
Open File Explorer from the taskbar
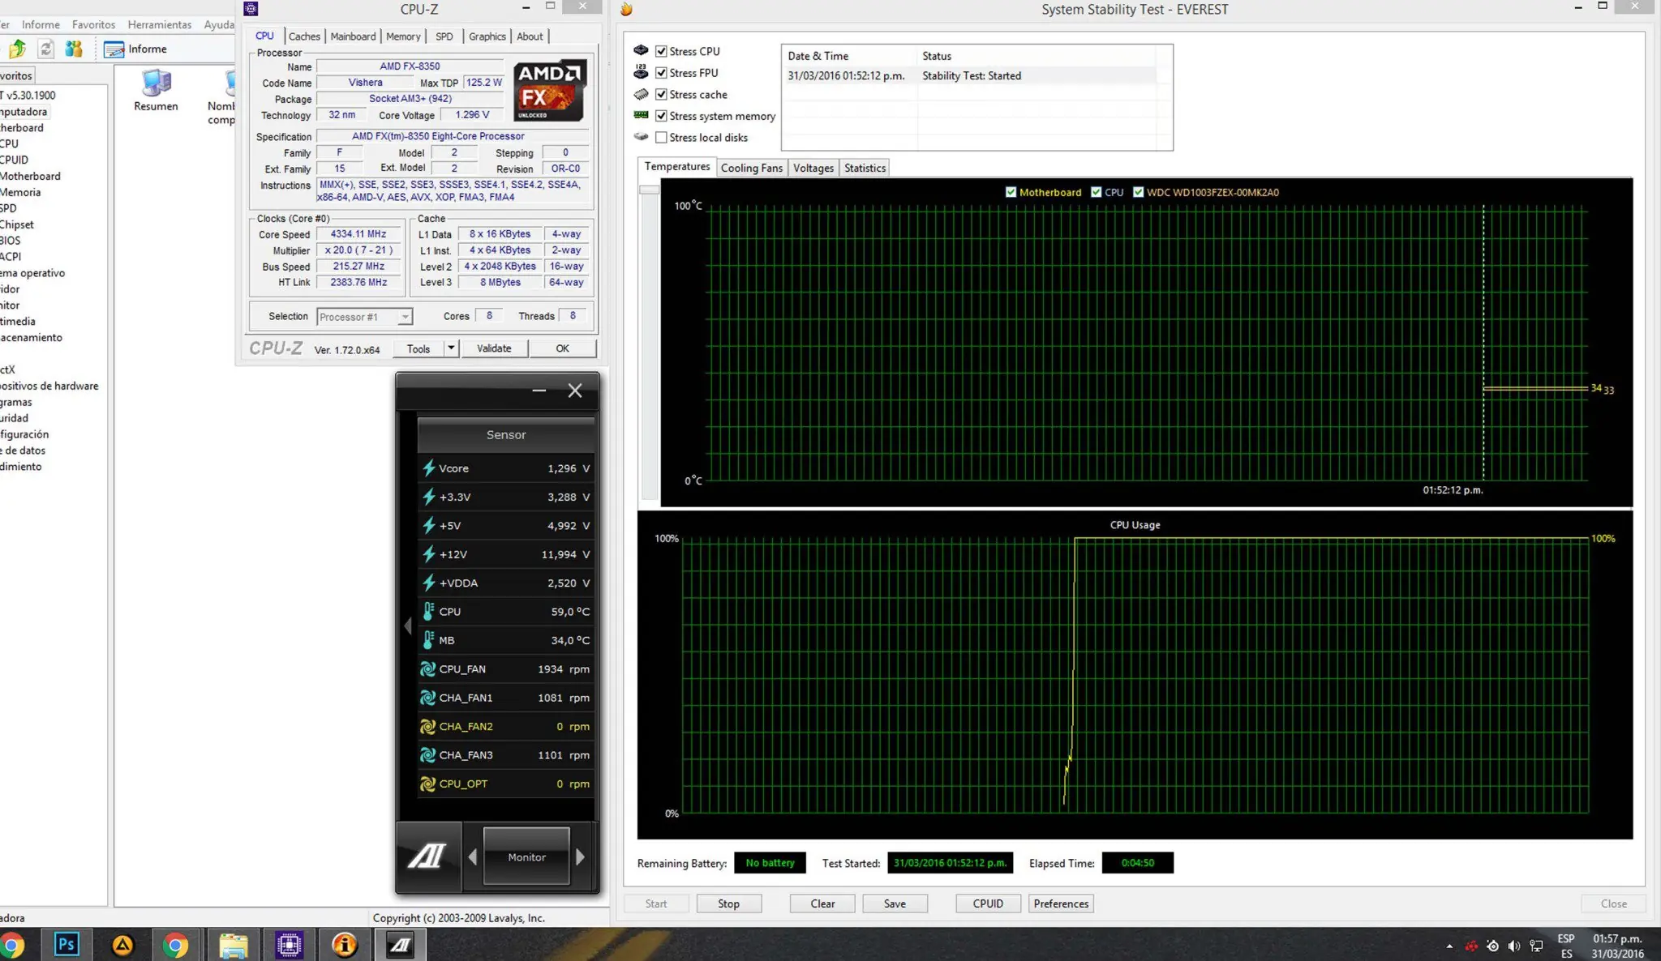click(x=234, y=945)
